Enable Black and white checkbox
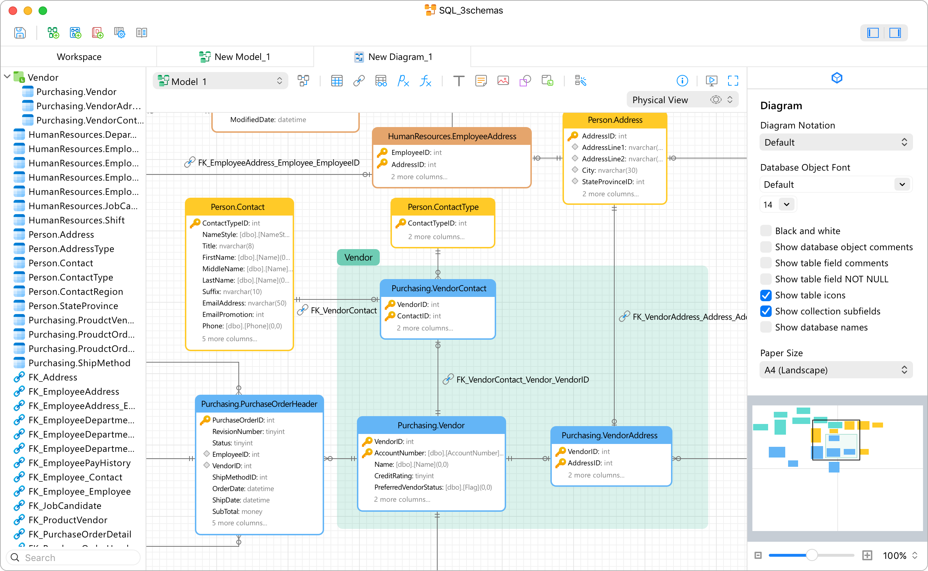 (766, 231)
